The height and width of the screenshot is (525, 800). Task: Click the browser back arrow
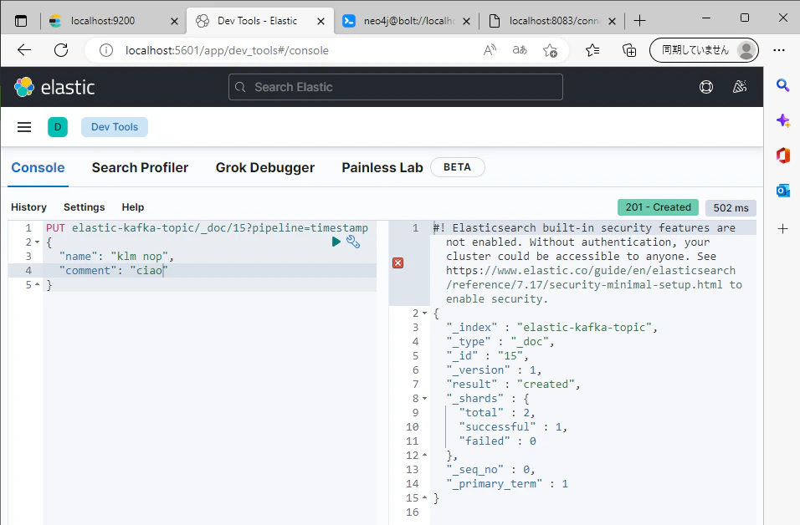[x=24, y=50]
